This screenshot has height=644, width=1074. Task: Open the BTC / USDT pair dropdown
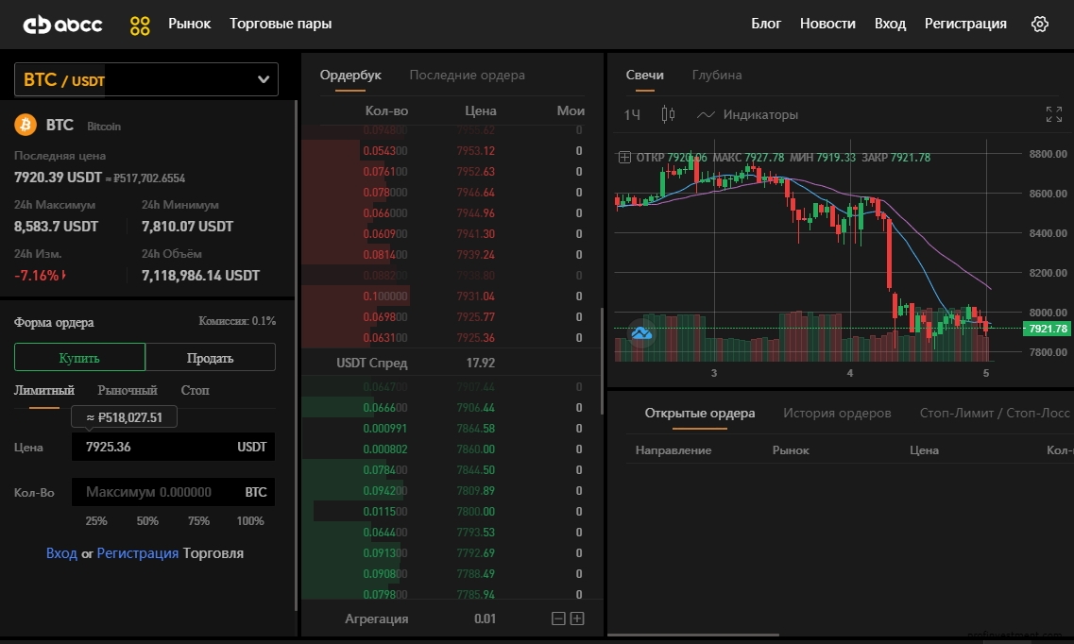point(146,79)
